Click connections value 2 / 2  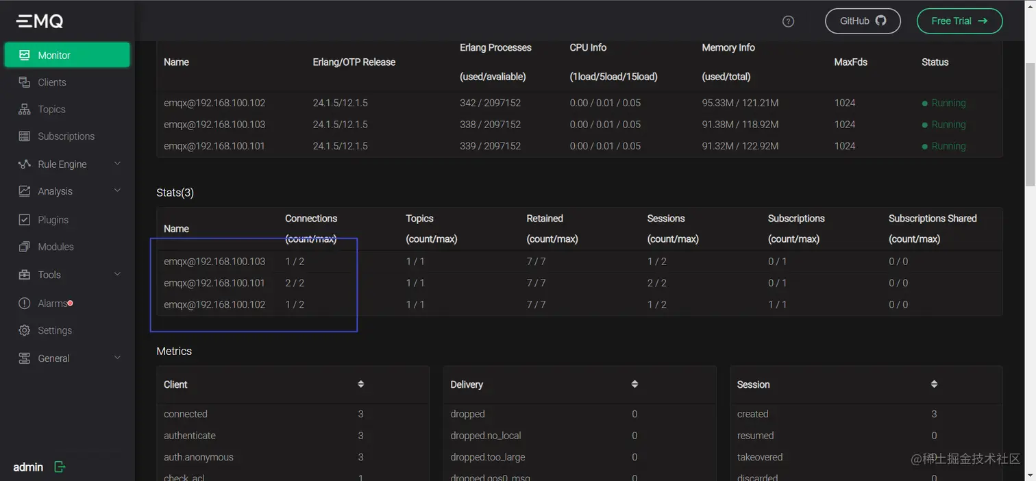(295, 283)
